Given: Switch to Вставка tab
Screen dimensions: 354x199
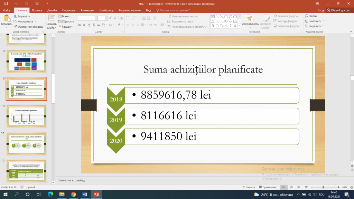Looking at the screenshot, I should coord(37,10).
